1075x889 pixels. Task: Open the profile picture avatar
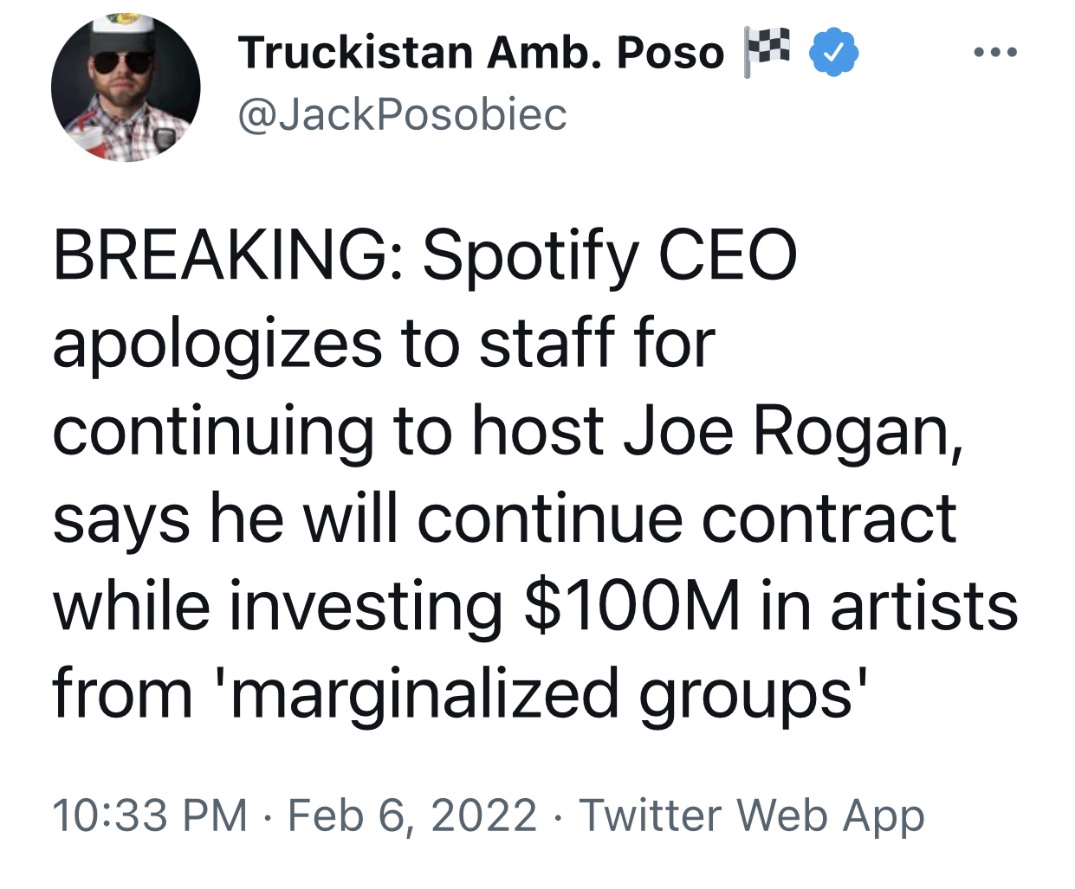(126, 87)
